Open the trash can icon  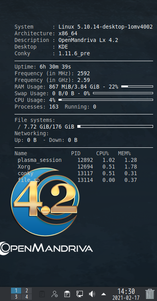150,294
